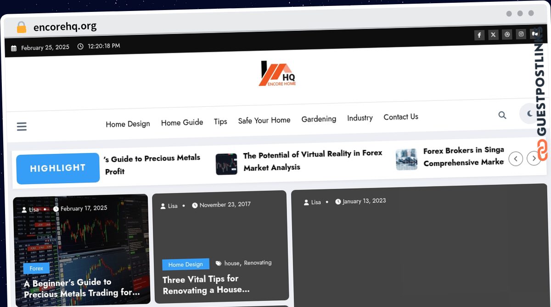The height and width of the screenshot is (307, 551).
Task: Click the 12:20:18 PM time text
Action: click(x=104, y=46)
